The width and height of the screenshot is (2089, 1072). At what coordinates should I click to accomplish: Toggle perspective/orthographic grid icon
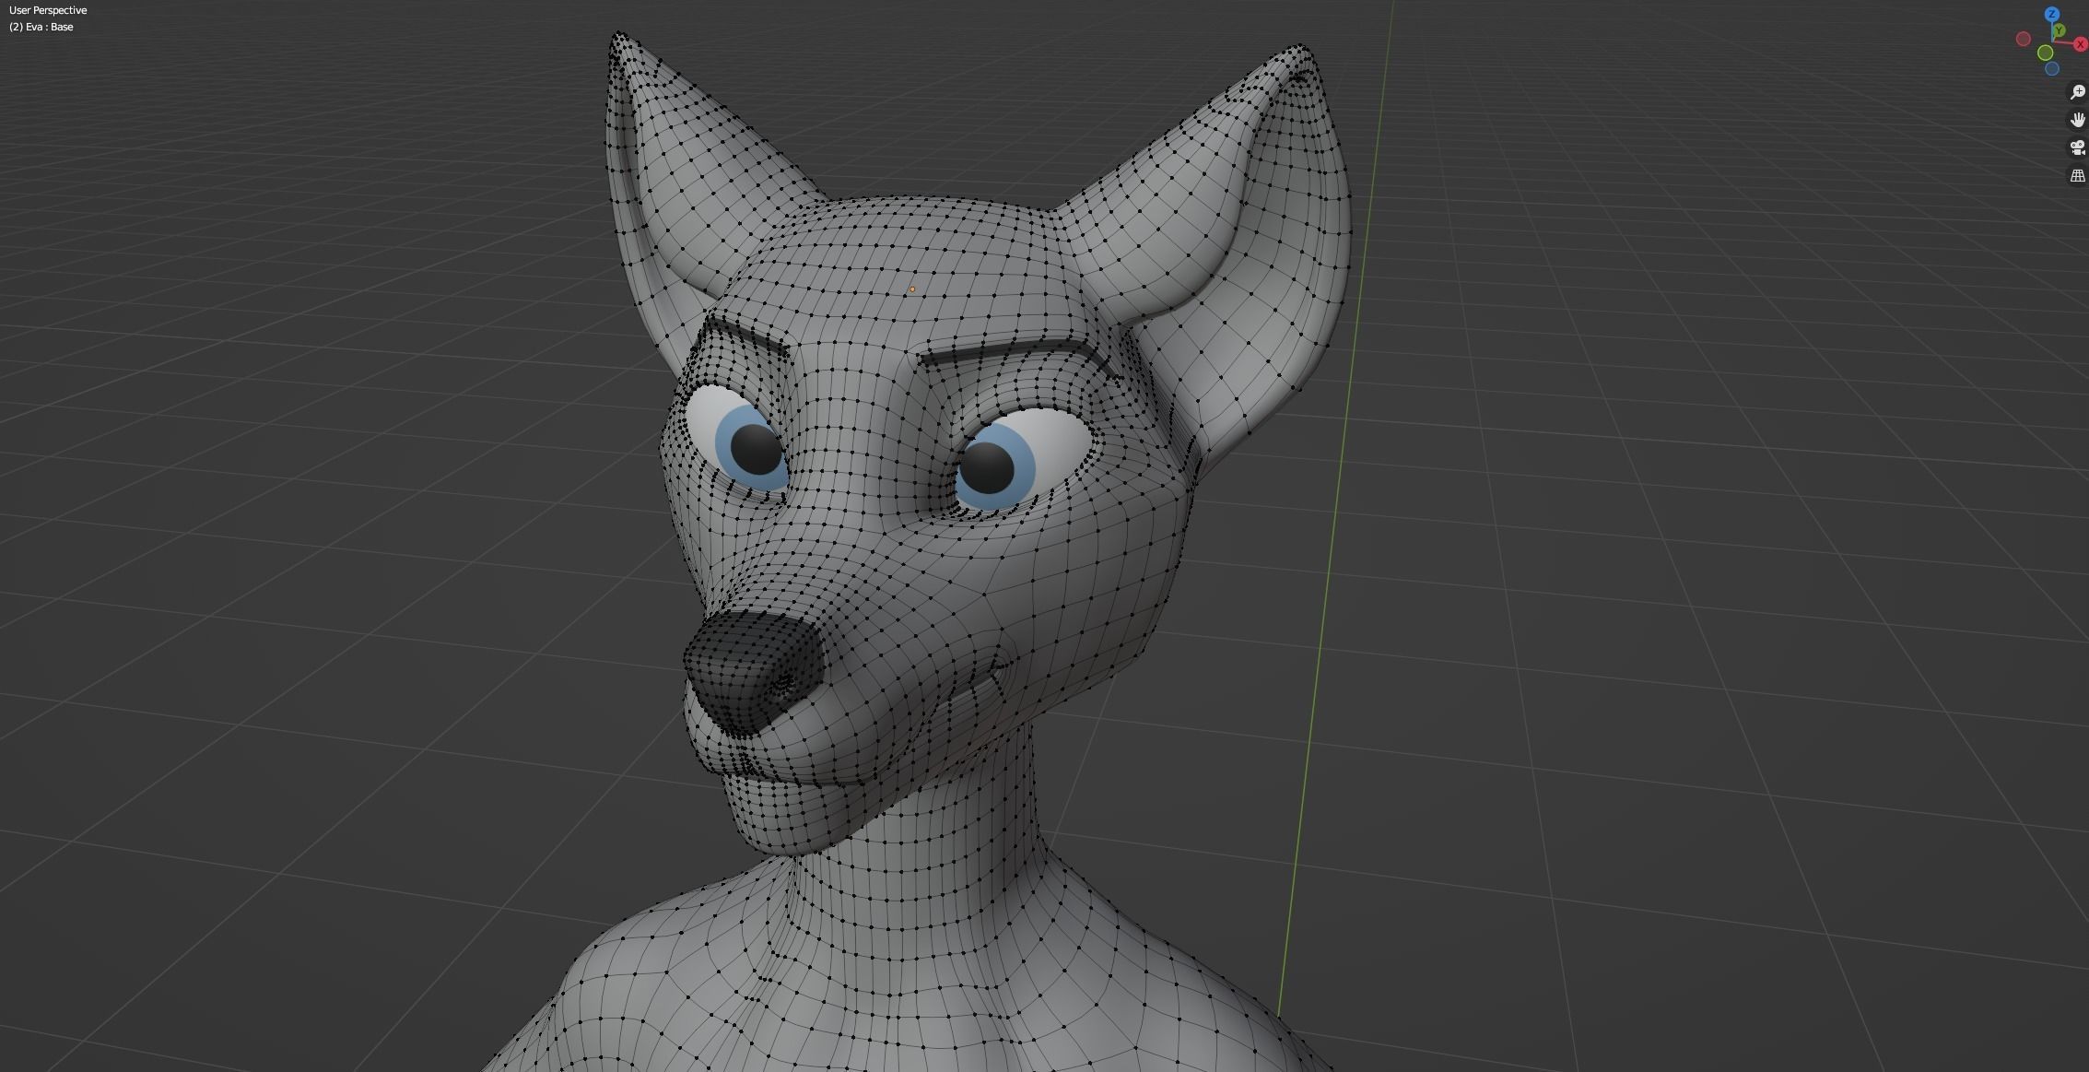[2078, 175]
